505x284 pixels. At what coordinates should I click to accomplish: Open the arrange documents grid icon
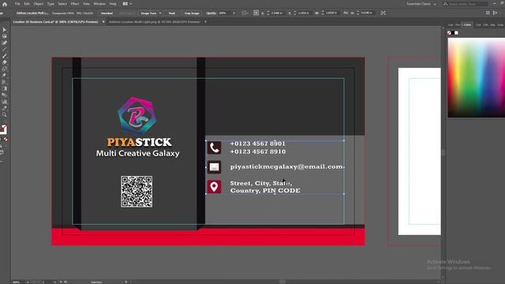pyautogui.click(x=125, y=4)
